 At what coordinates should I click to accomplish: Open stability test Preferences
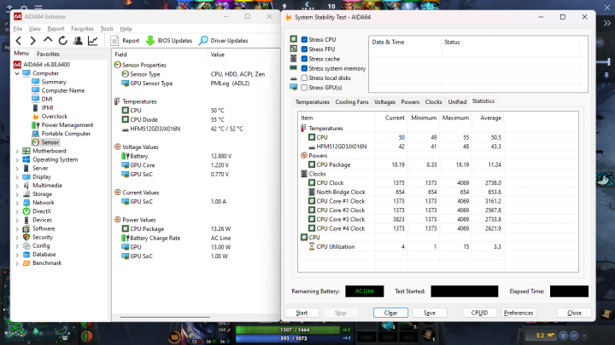(518, 313)
